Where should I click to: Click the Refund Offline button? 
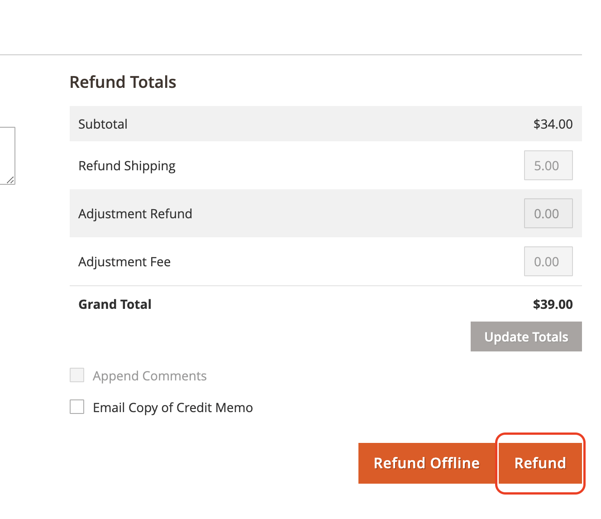(427, 463)
